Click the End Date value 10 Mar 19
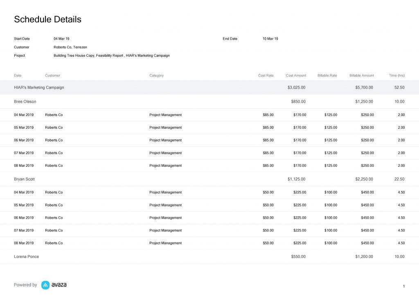 270,38
